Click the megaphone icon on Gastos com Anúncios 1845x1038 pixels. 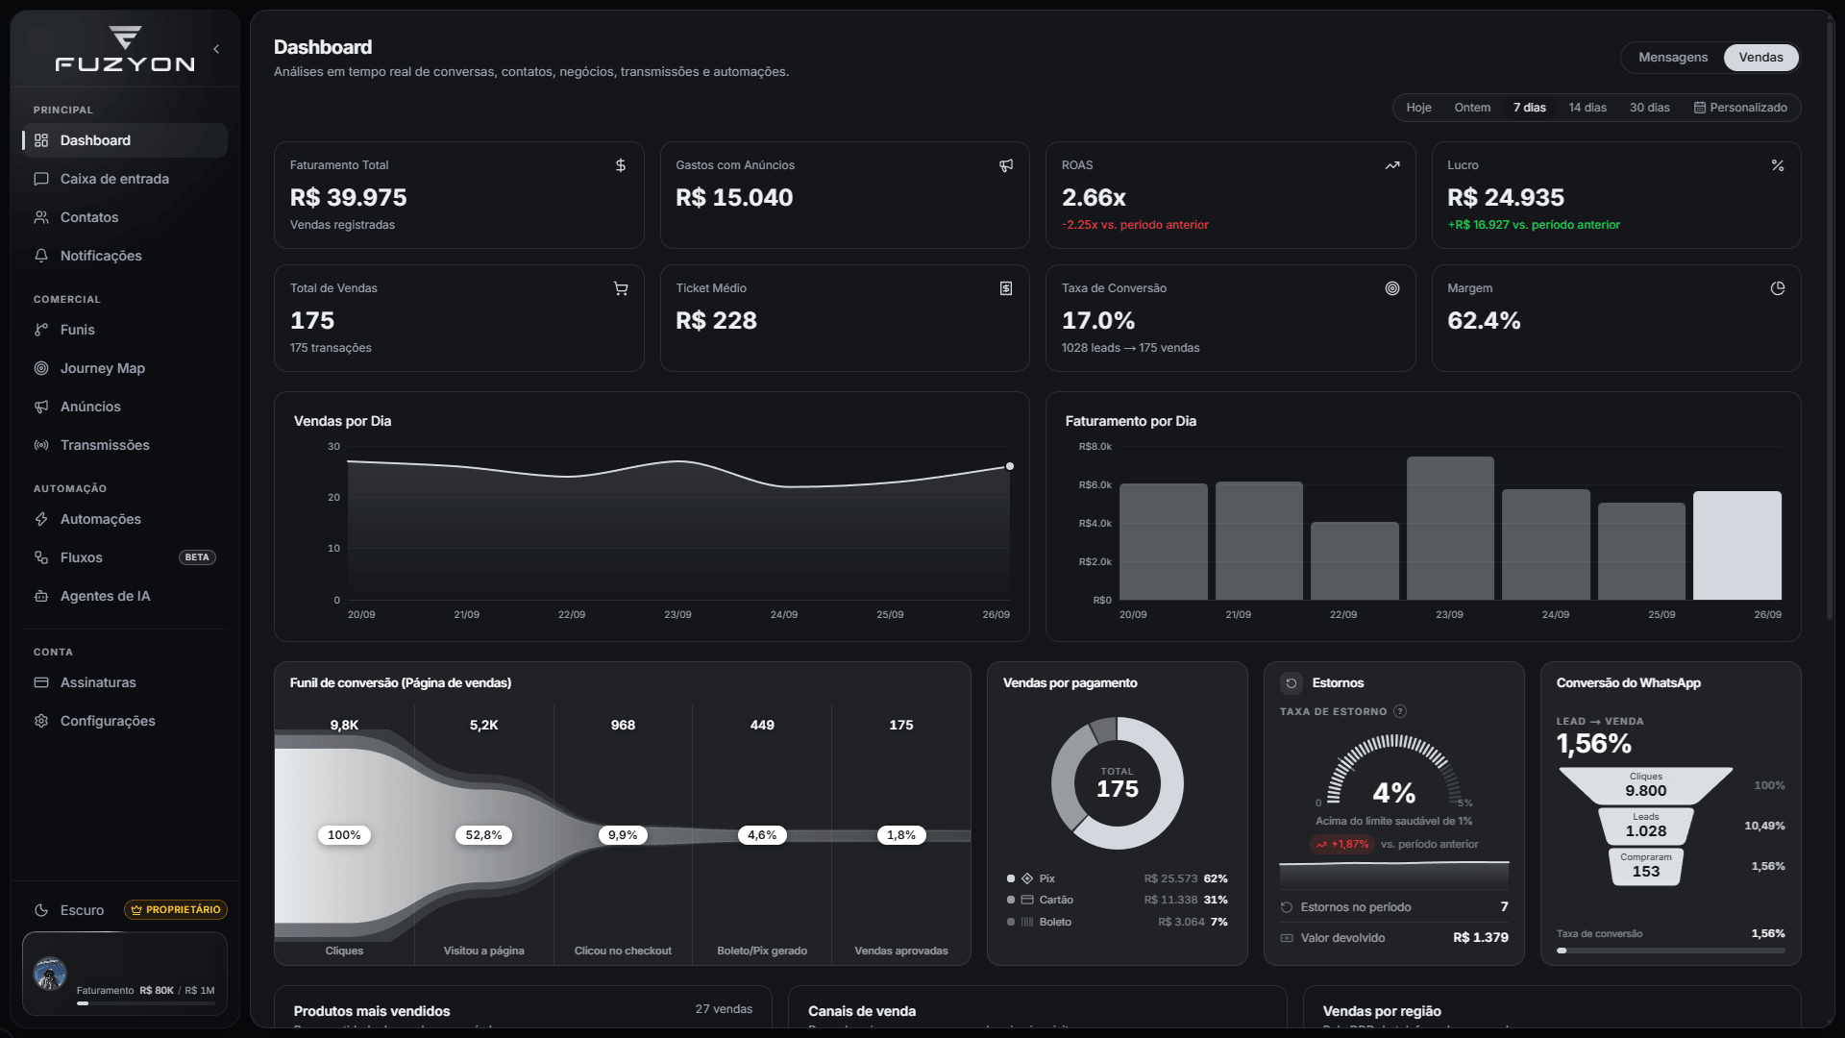1006,165
